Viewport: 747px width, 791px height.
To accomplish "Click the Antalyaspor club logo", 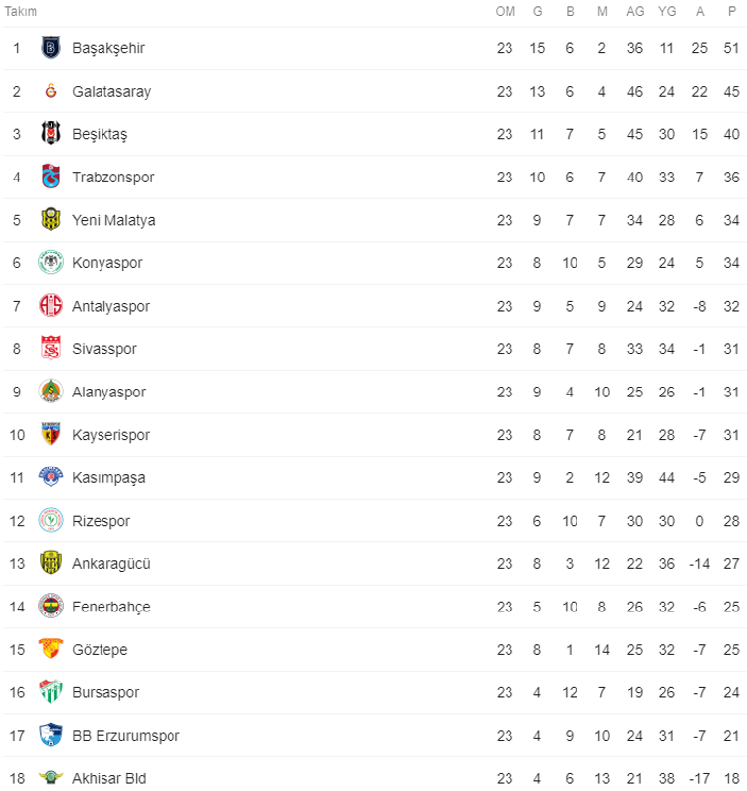I will coord(50,306).
